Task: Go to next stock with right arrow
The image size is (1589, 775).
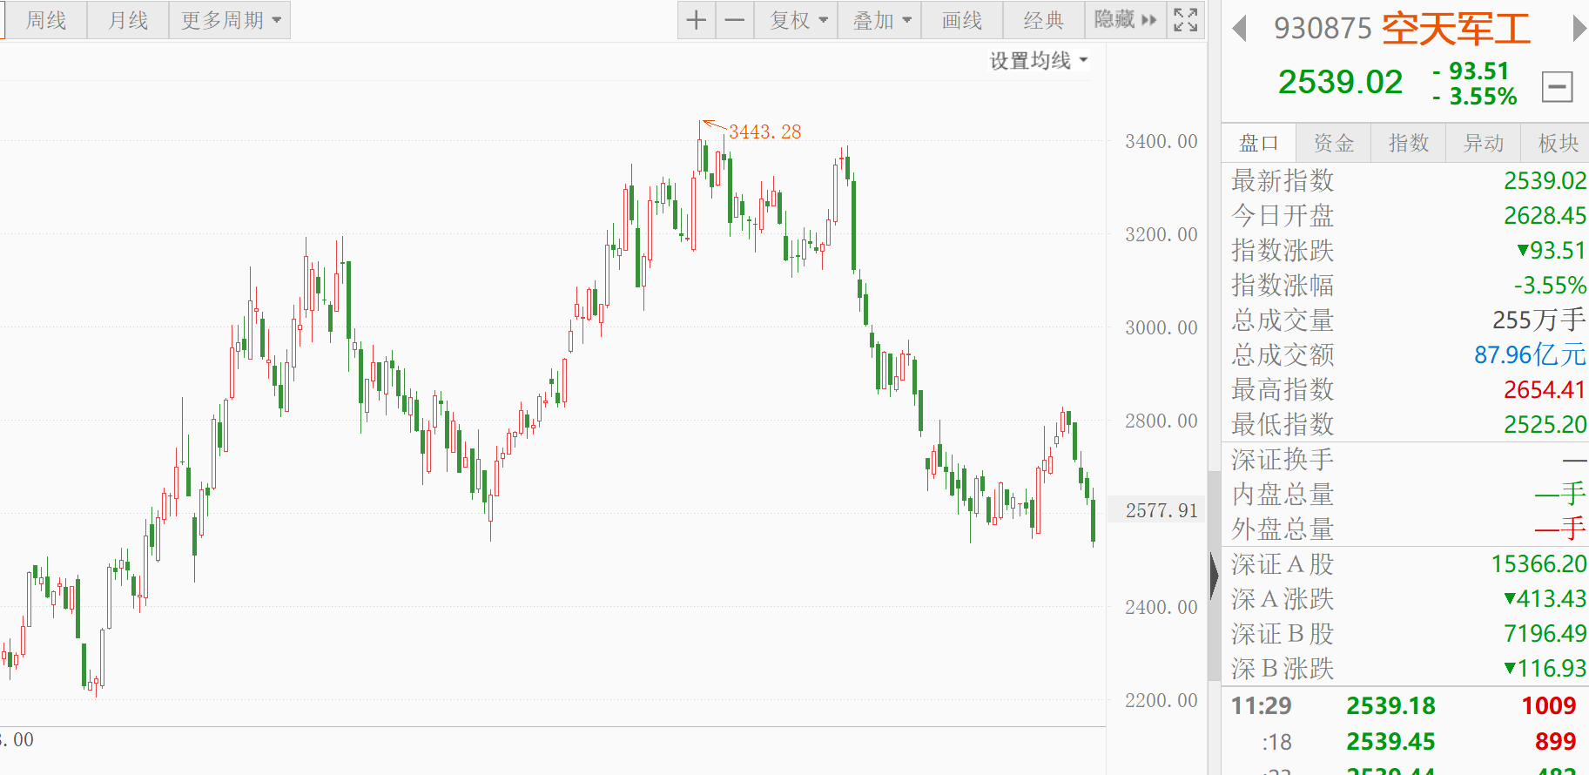Action: click(1579, 29)
